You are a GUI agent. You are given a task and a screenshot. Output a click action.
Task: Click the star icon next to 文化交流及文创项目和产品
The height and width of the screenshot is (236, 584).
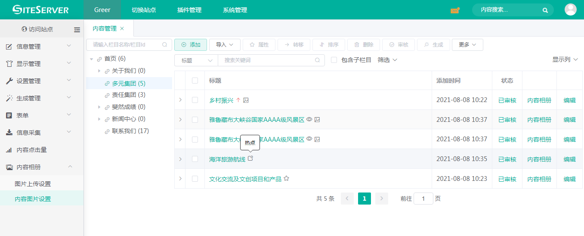click(x=286, y=179)
